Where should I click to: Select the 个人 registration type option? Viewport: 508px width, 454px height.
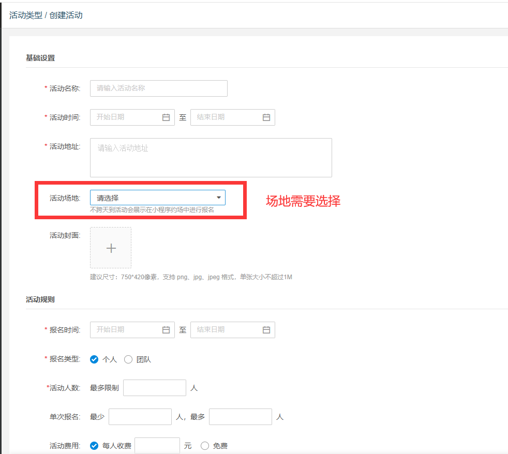click(93, 359)
